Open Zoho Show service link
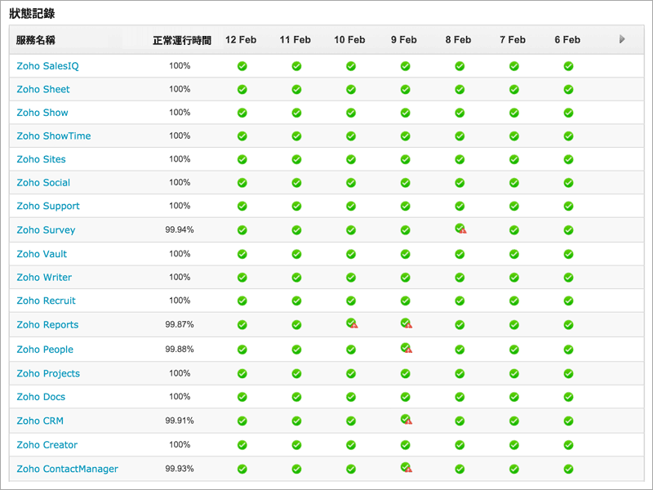The image size is (653, 490). click(x=42, y=113)
